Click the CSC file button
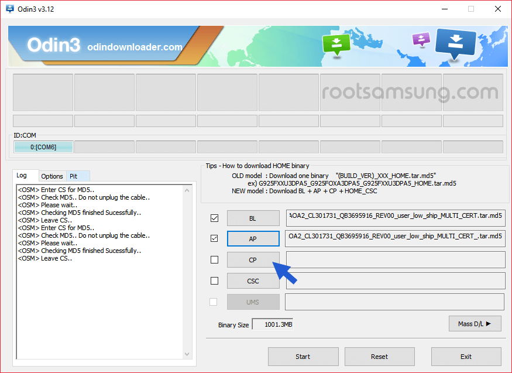This screenshot has height=373, width=512. pos(253,281)
